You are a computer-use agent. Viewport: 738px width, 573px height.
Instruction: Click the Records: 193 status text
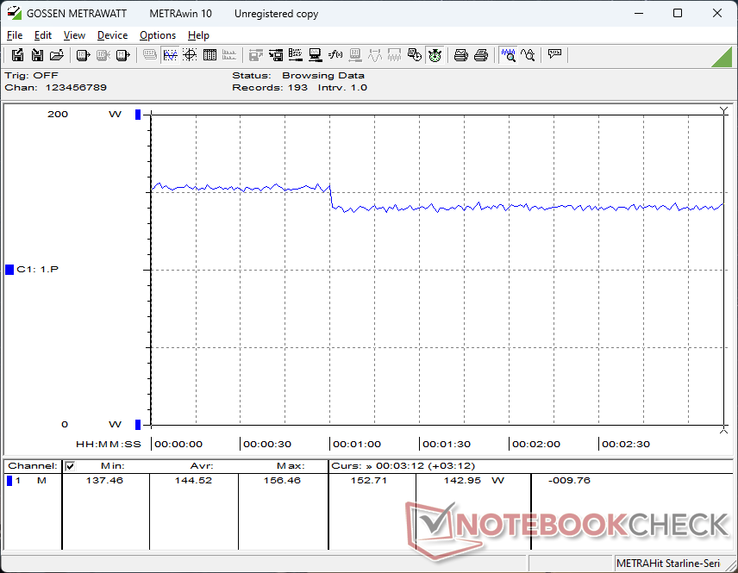270,88
